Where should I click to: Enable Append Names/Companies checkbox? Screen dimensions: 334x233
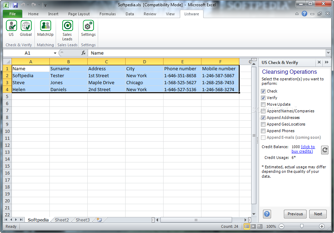(x=263, y=111)
